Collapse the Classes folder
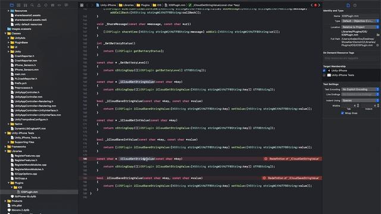The height and width of the screenshot is (214, 381). (5, 33)
